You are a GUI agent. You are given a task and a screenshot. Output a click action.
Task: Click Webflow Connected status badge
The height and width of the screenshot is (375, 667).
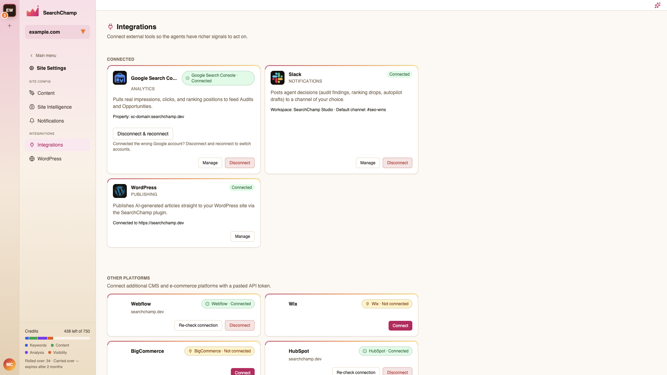click(x=228, y=304)
